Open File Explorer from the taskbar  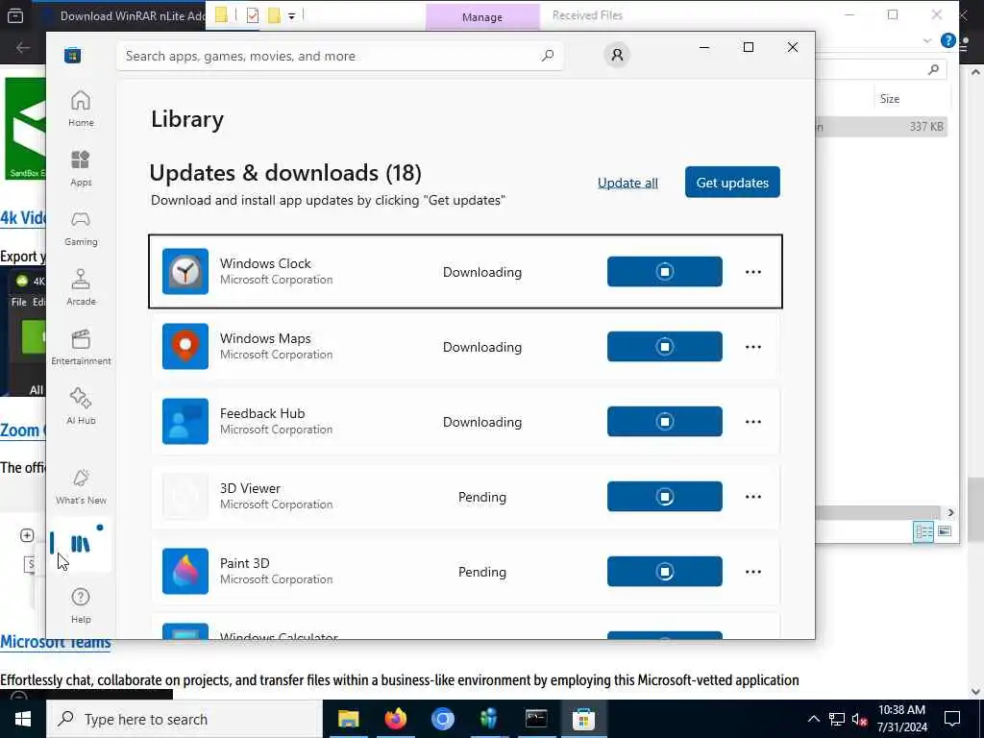point(348,719)
